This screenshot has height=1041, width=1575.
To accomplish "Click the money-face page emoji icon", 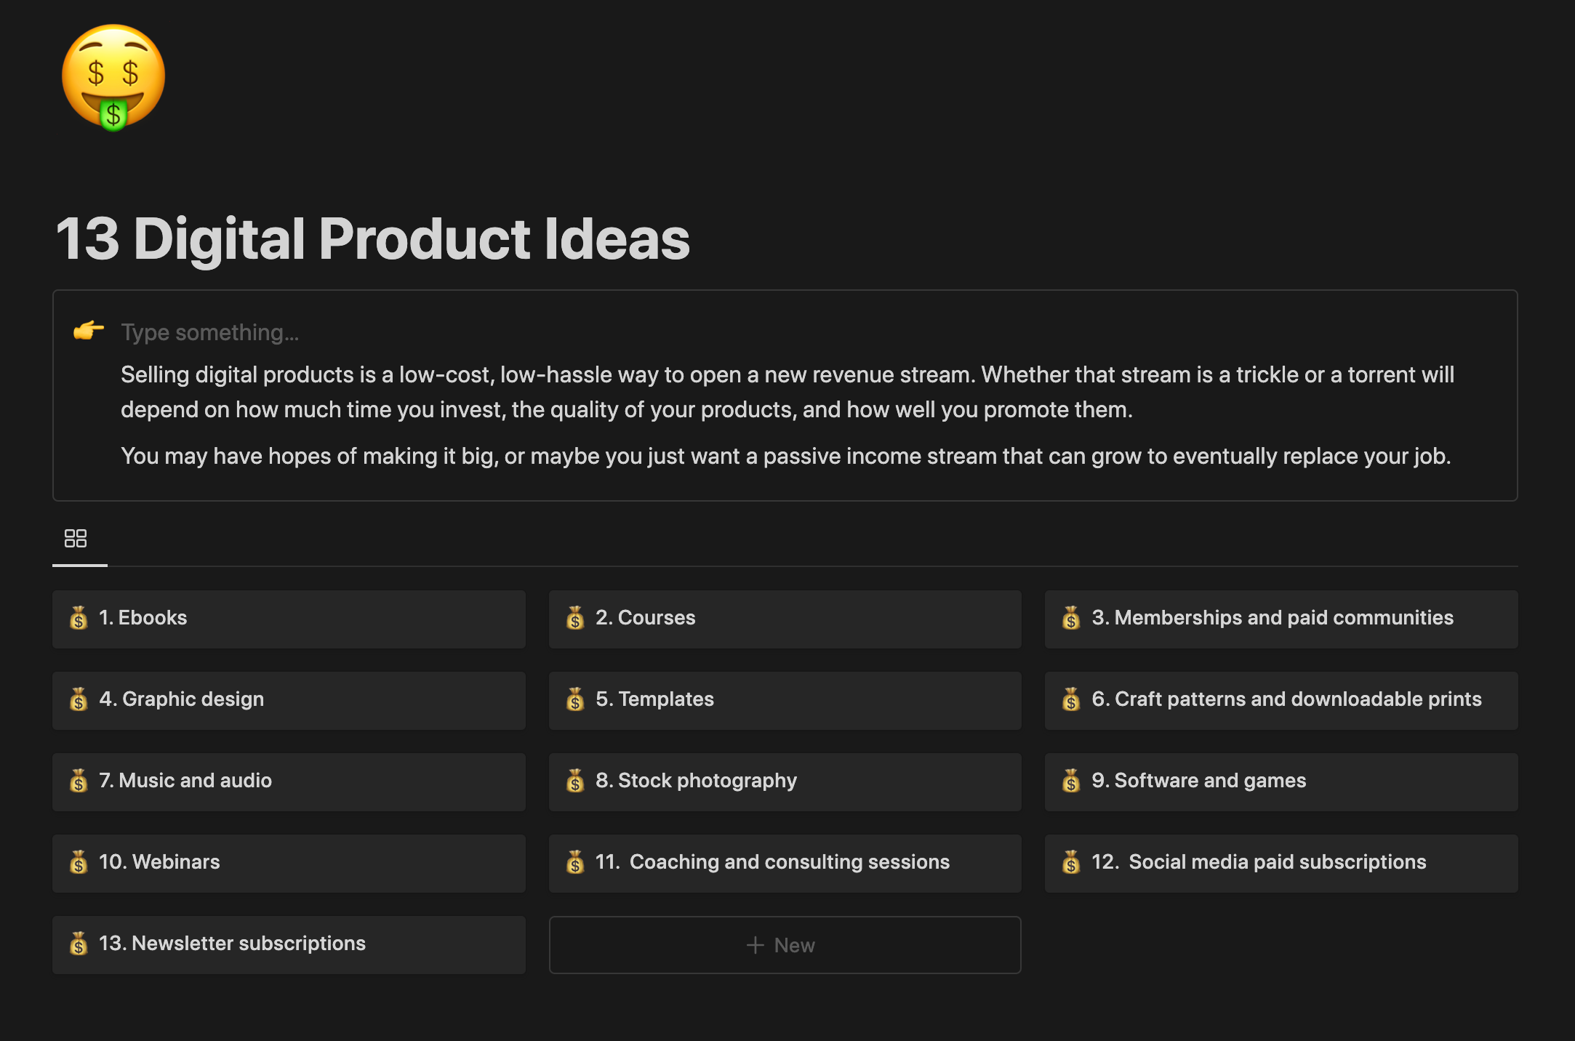I will pos(113,77).
